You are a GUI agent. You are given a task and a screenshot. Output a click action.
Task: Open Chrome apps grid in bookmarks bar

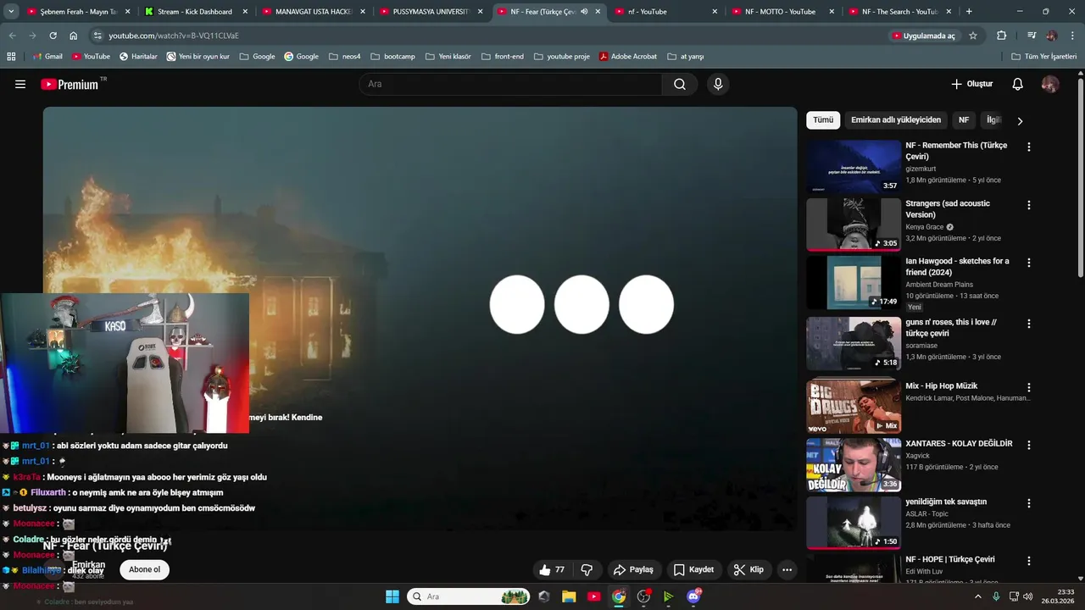click(11, 56)
